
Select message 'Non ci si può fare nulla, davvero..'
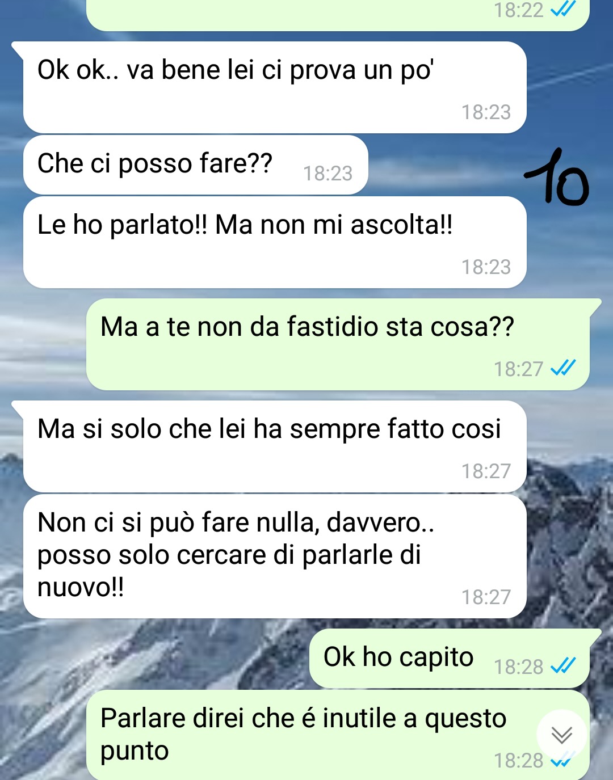pyautogui.click(x=275, y=556)
